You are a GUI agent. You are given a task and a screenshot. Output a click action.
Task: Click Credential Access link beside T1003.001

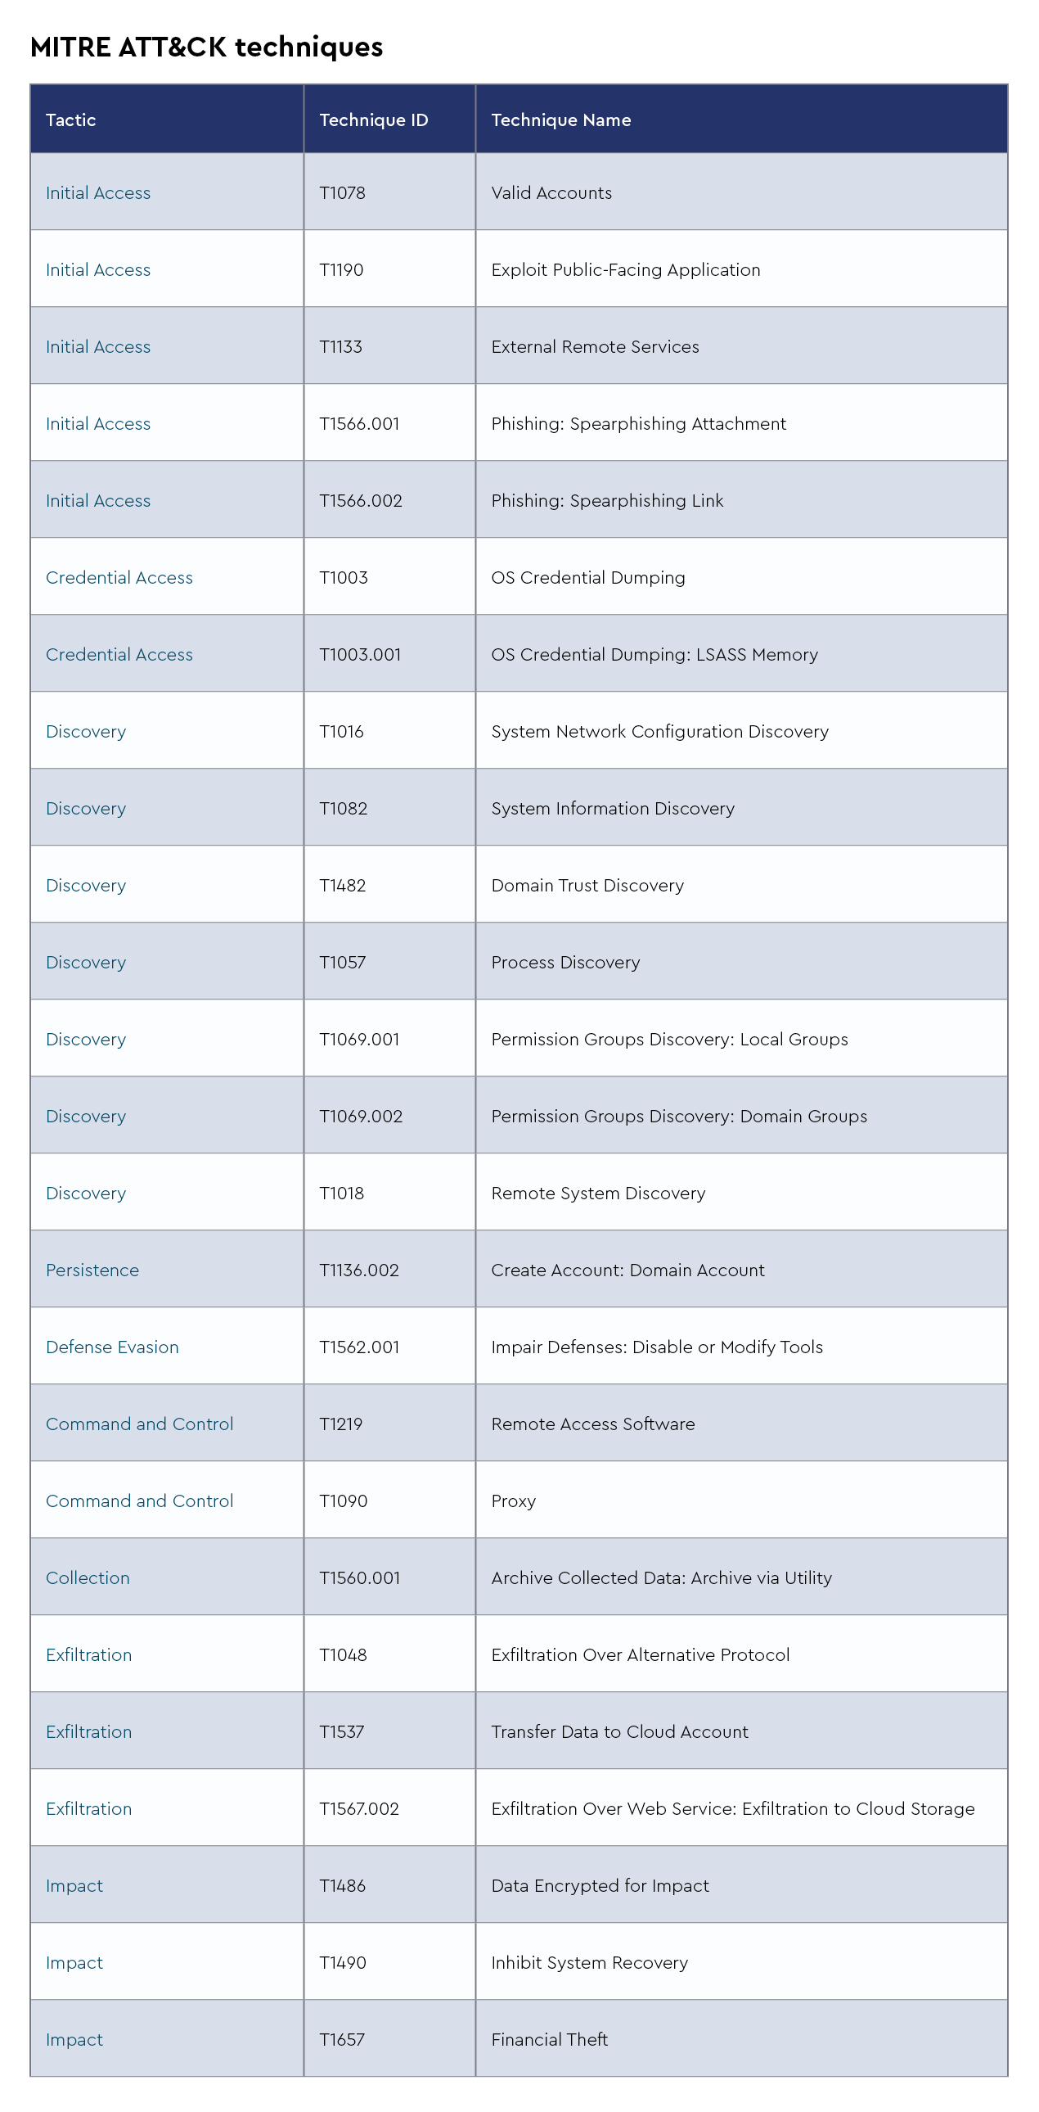click(x=119, y=654)
